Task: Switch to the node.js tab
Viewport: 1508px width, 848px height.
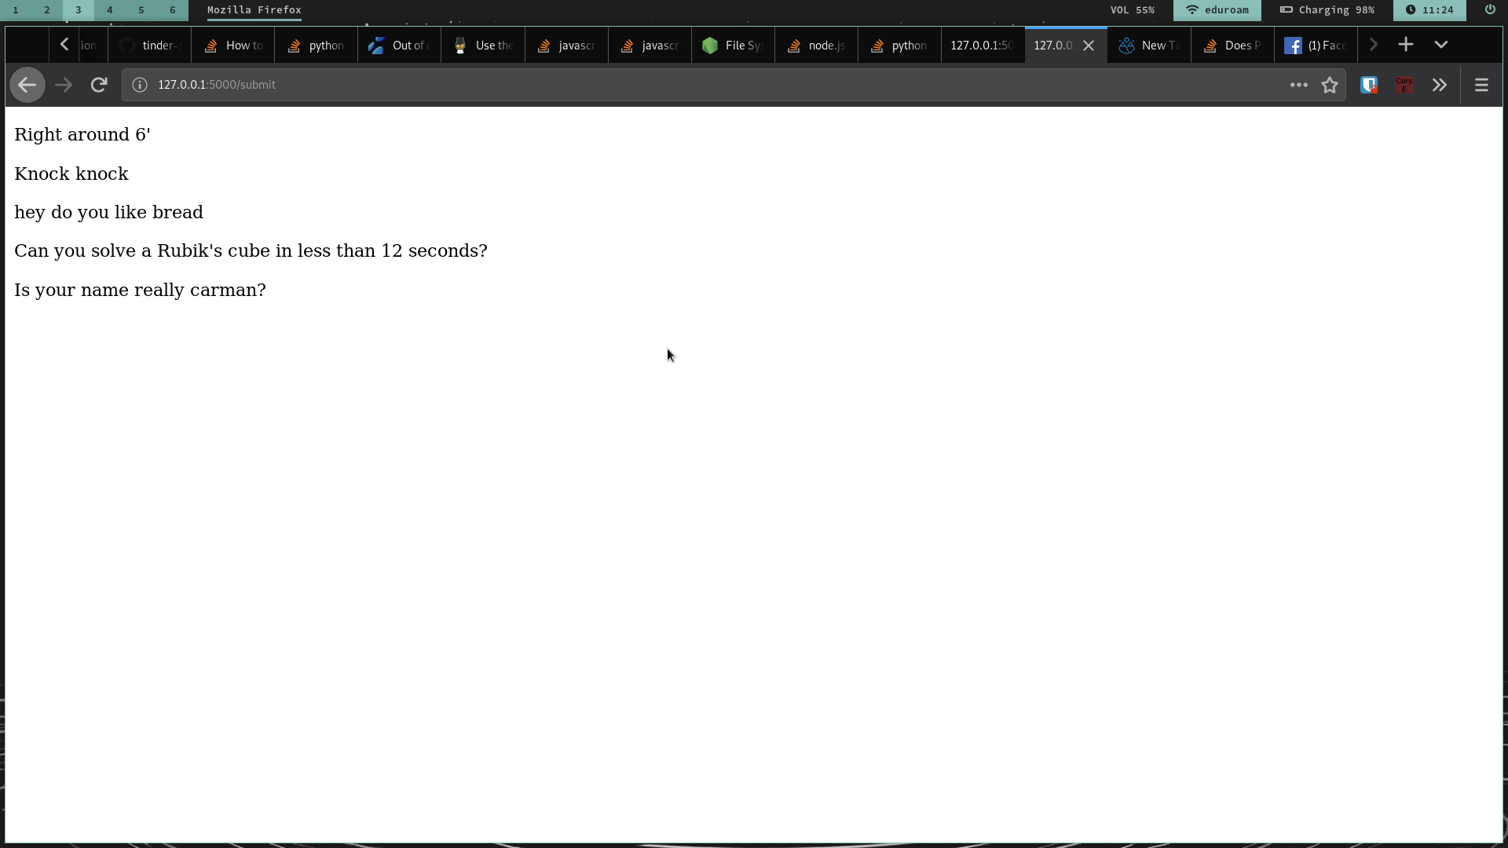Action: pyautogui.click(x=816, y=46)
